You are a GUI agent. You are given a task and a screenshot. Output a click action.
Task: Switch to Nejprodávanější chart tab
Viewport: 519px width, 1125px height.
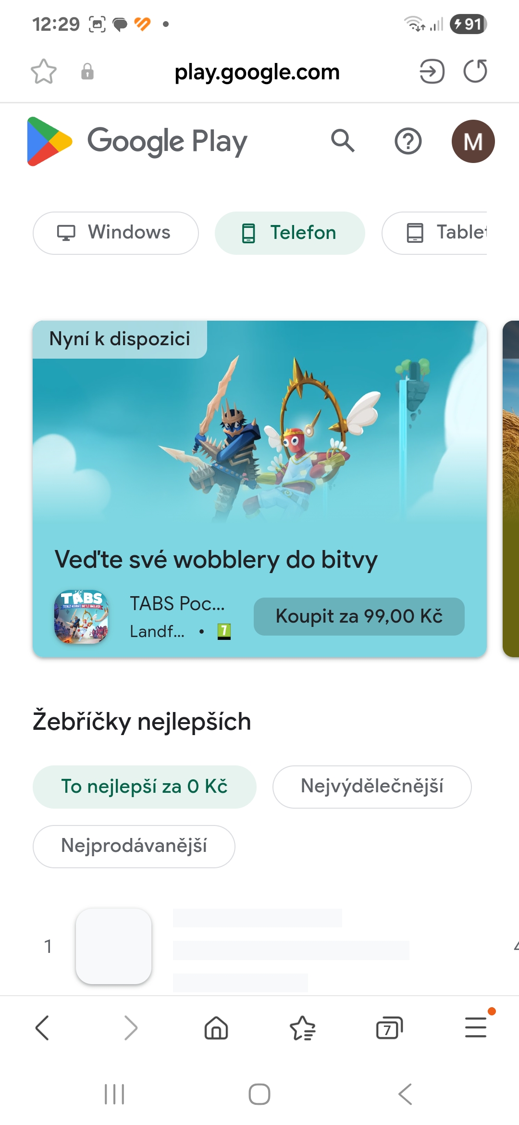(134, 847)
